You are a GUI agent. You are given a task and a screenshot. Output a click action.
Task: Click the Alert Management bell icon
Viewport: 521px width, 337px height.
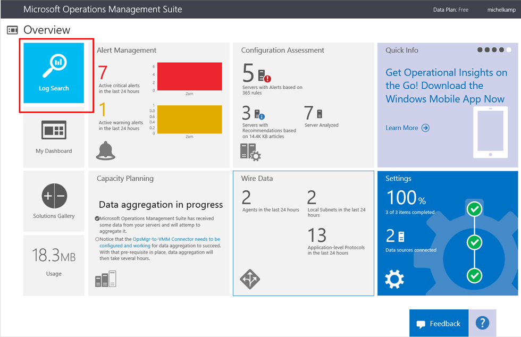(106, 151)
